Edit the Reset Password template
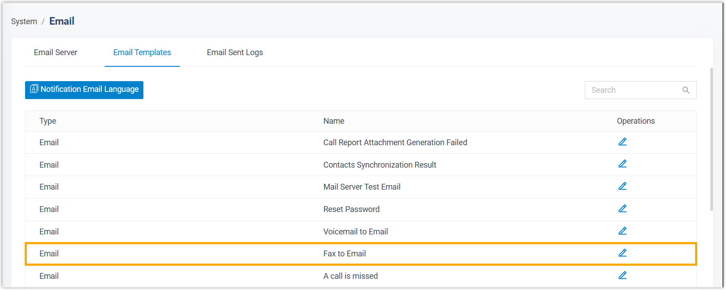The height and width of the screenshot is (290, 726). click(622, 209)
